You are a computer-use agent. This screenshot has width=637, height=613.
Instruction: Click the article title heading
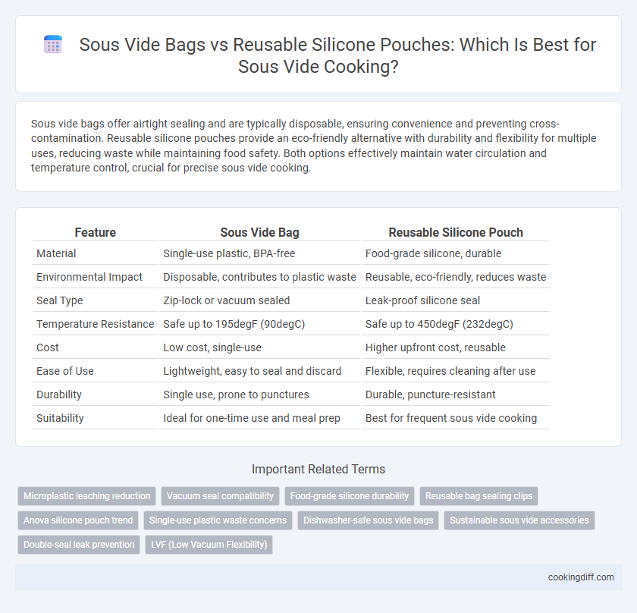coord(337,55)
